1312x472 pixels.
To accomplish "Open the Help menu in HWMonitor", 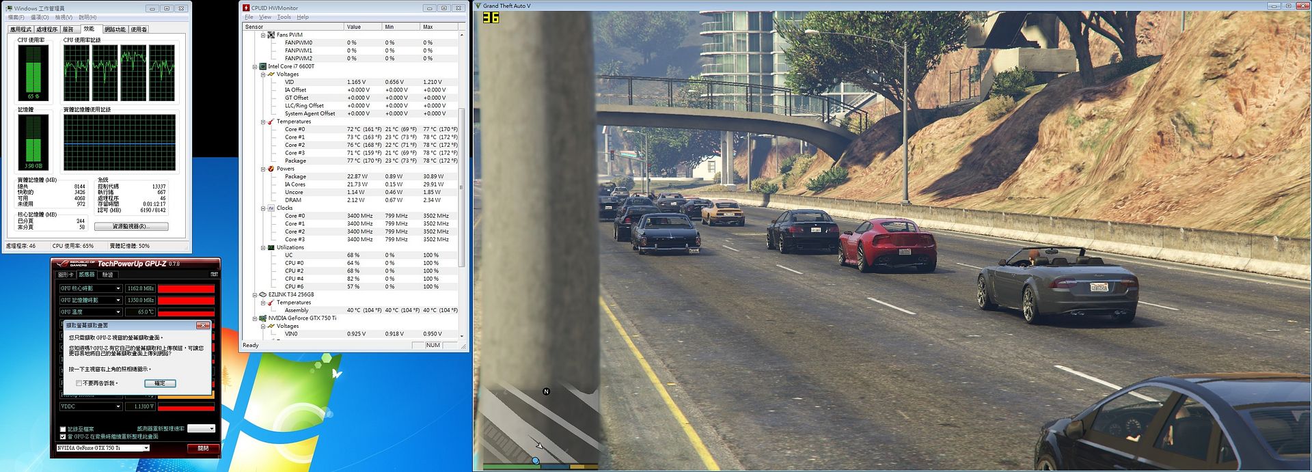I will (303, 17).
